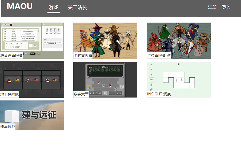Open the 卡牌冒险者 game thumbnail
The image size is (241, 152).
[105, 41]
